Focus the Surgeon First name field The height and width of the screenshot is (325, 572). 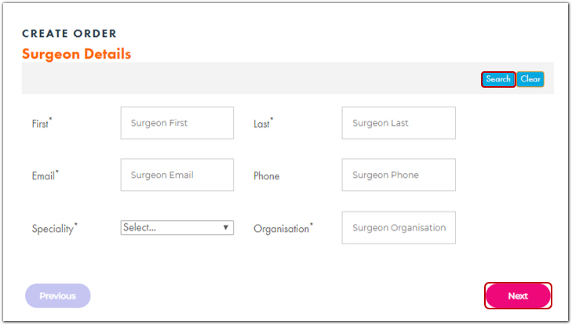tap(177, 123)
